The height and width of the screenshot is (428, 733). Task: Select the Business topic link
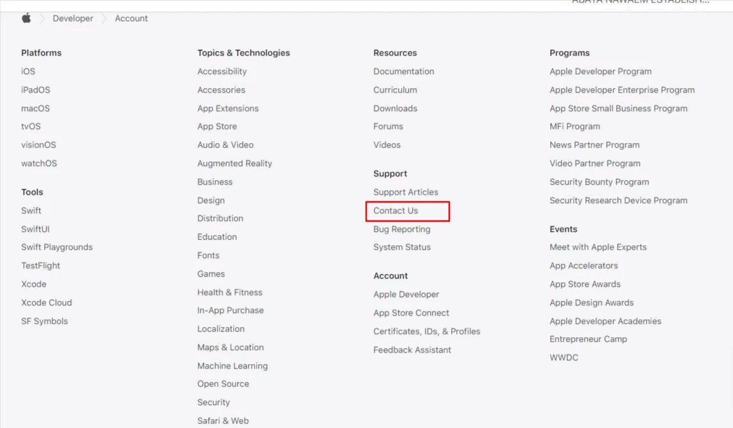[x=215, y=182]
